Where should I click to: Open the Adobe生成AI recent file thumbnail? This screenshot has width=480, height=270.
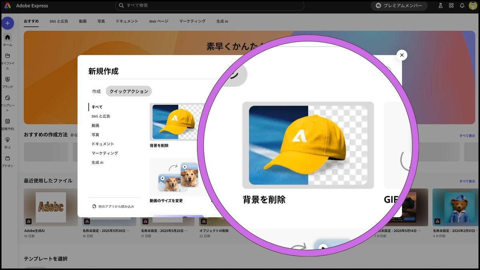[50, 207]
